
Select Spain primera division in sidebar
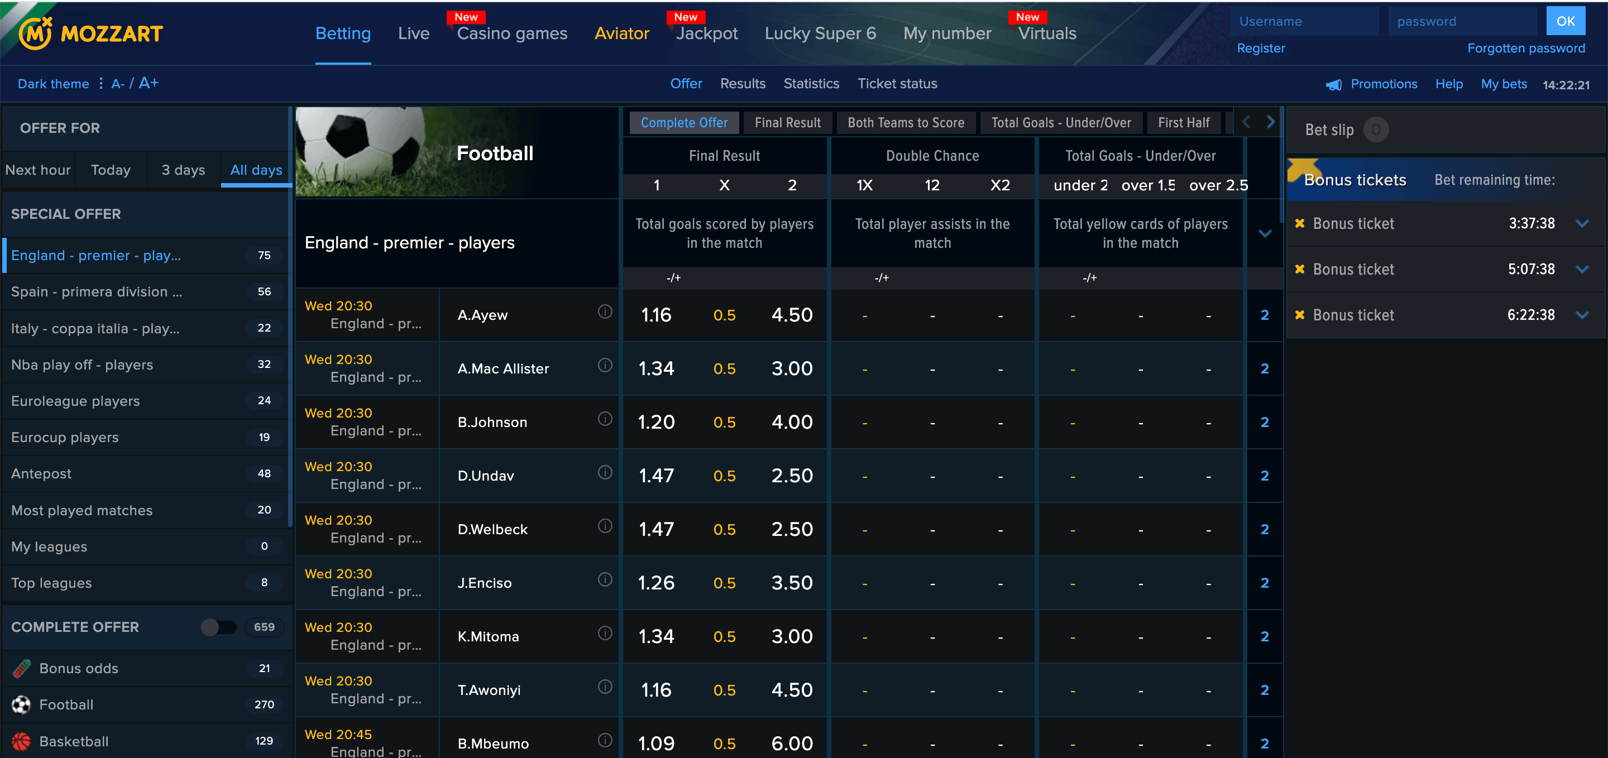146,291
